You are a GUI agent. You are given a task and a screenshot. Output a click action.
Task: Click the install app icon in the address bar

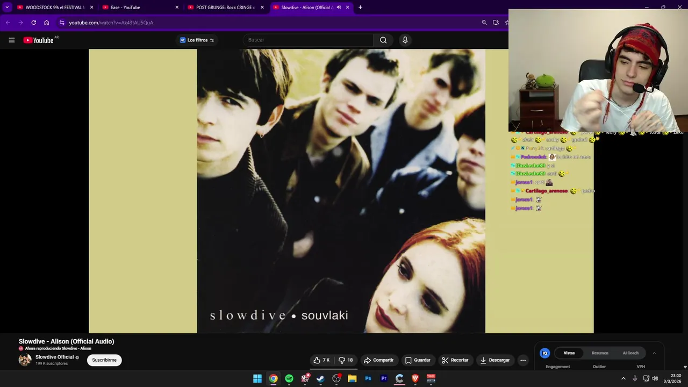point(496,23)
